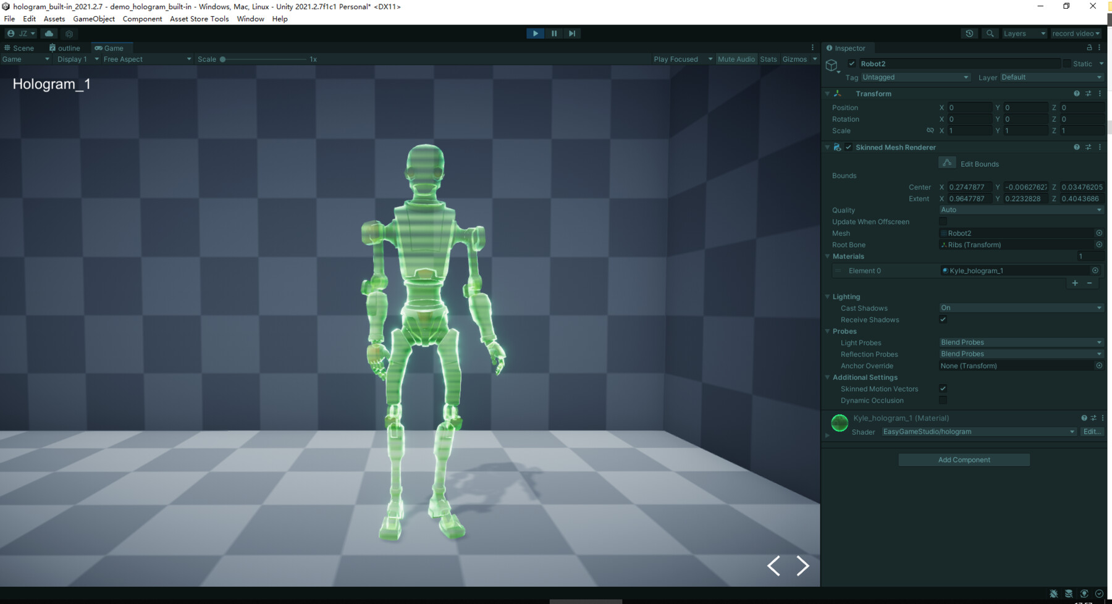Open the Search tool in the top-right toolbar
The width and height of the screenshot is (1112, 604).
pyautogui.click(x=990, y=33)
